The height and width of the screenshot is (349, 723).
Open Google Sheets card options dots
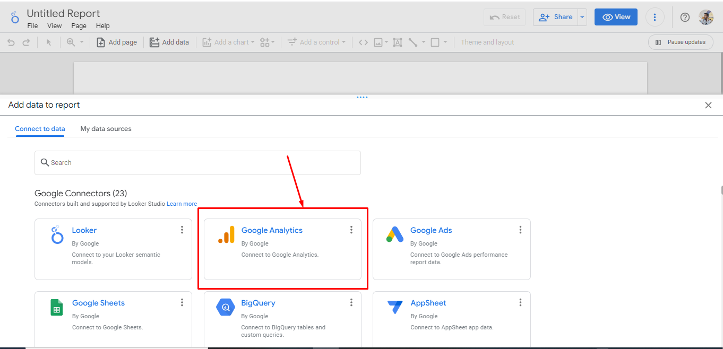point(182,302)
